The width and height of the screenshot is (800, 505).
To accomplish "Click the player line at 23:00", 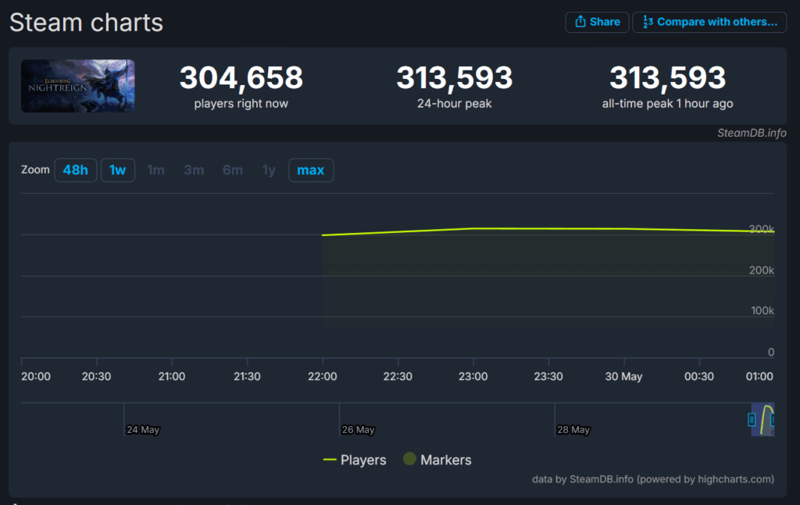I will (x=473, y=228).
